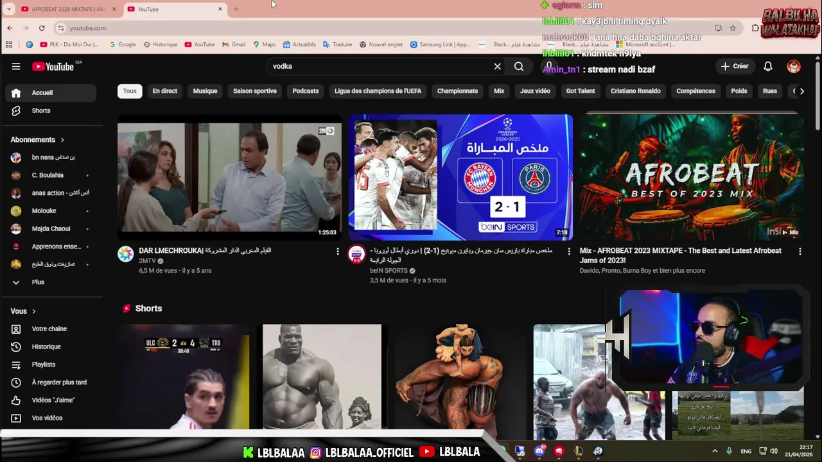Expand the Vous section

coord(23,311)
